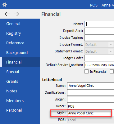Click the Letterhead Name field
The image size is (114, 124).
point(91,86)
